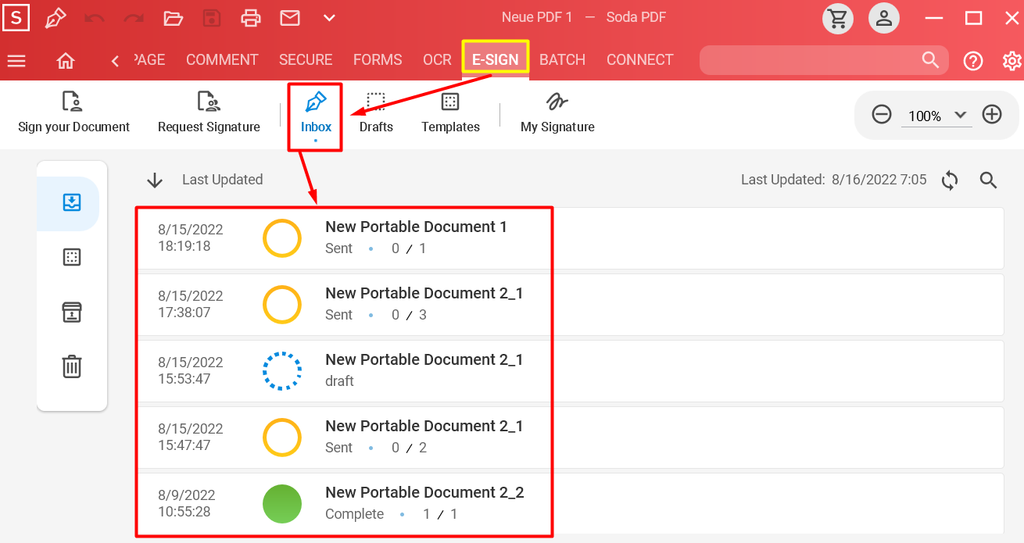The height and width of the screenshot is (543, 1024).
Task: Switch to the BATCH tab
Action: click(x=562, y=60)
